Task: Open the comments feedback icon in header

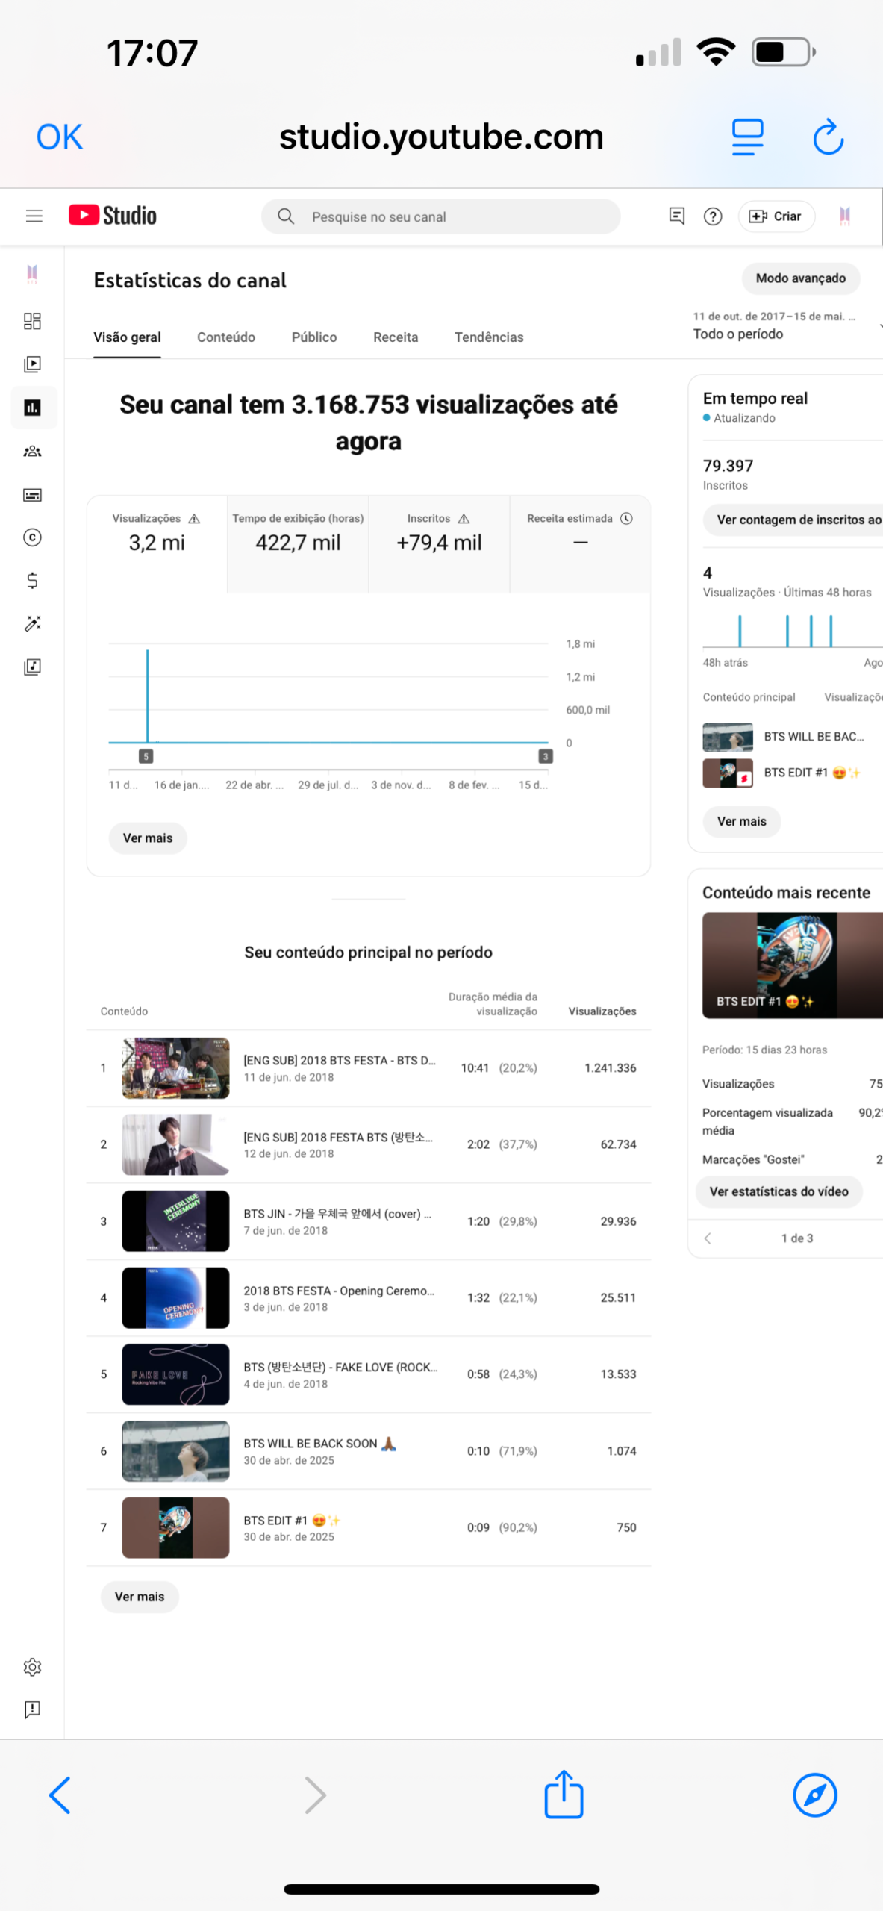Action: [677, 216]
